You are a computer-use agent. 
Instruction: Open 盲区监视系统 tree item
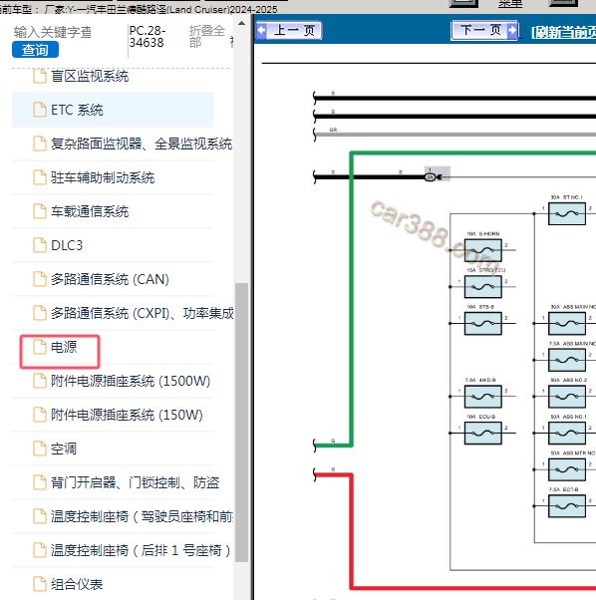90,77
